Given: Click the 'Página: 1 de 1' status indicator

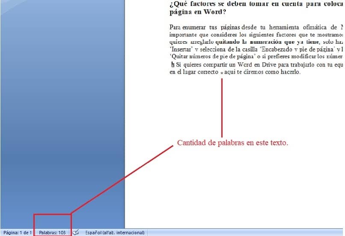Looking at the screenshot, I should 18,233.
